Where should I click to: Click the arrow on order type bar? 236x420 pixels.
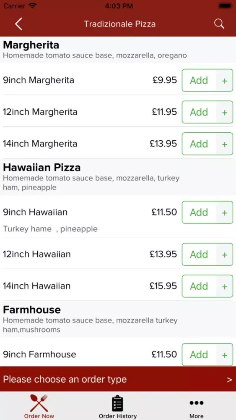click(x=229, y=380)
